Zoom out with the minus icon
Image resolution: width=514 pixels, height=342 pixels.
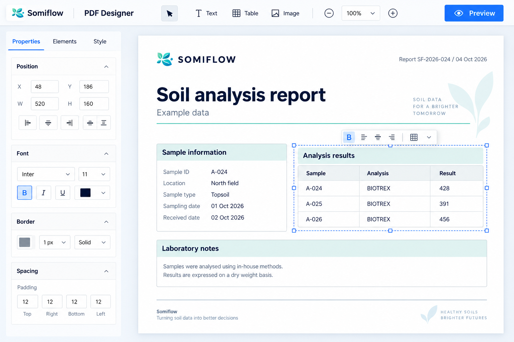click(329, 13)
